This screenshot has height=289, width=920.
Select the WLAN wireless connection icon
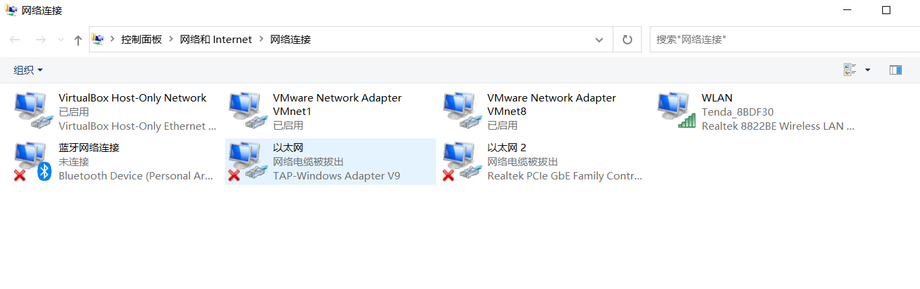(x=676, y=111)
